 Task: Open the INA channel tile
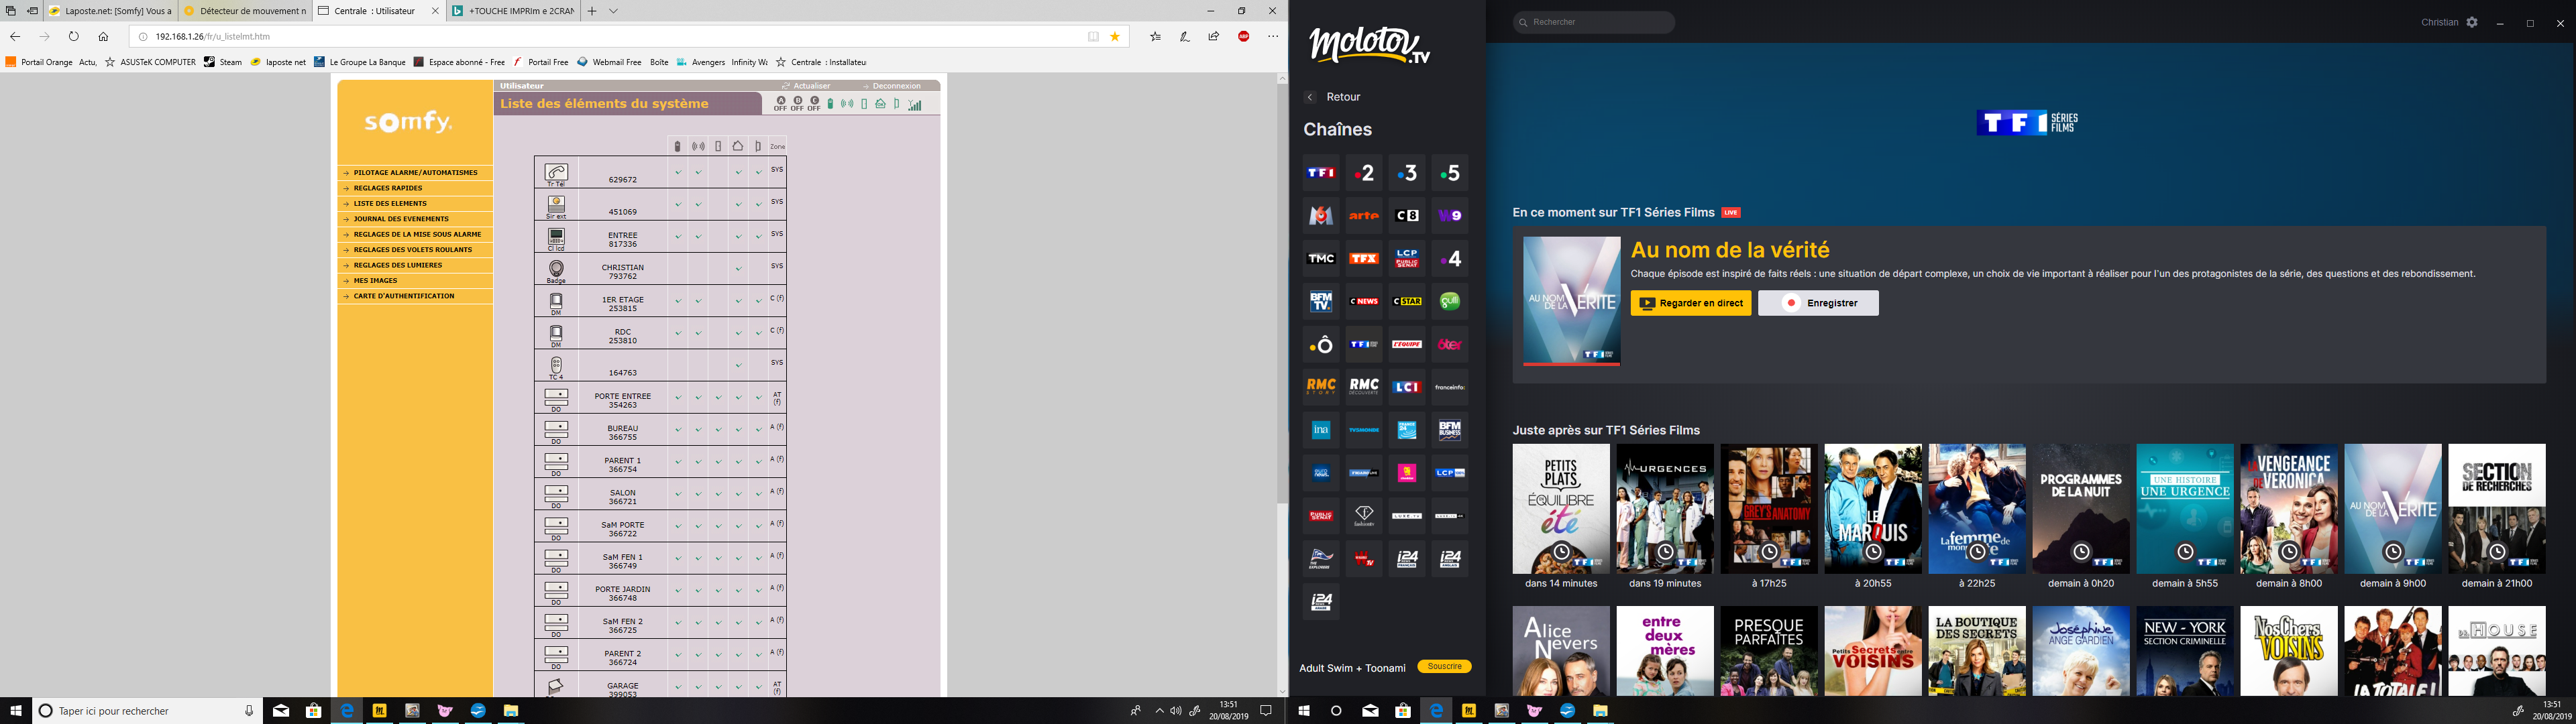pos(1321,430)
